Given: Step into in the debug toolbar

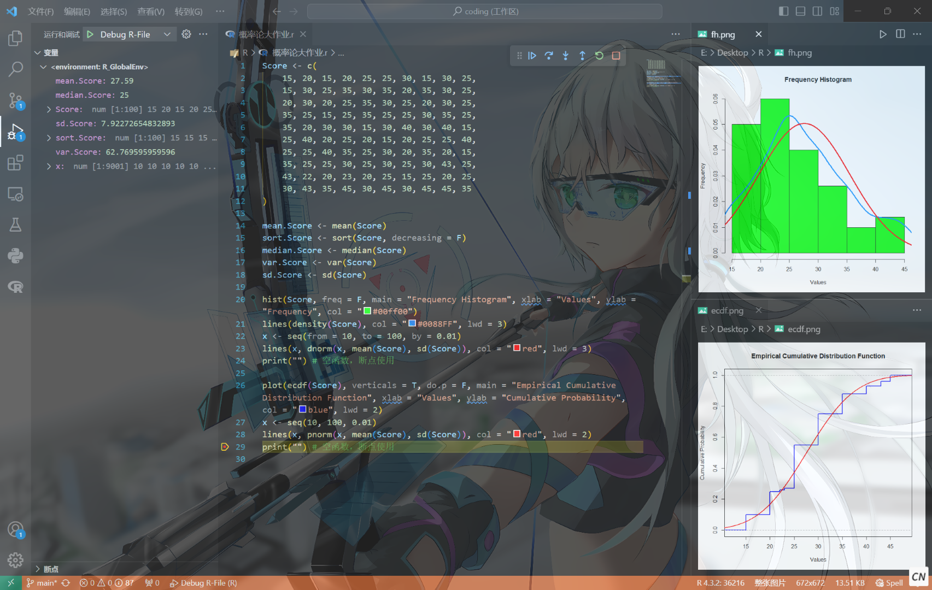Looking at the screenshot, I should tap(566, 56).
